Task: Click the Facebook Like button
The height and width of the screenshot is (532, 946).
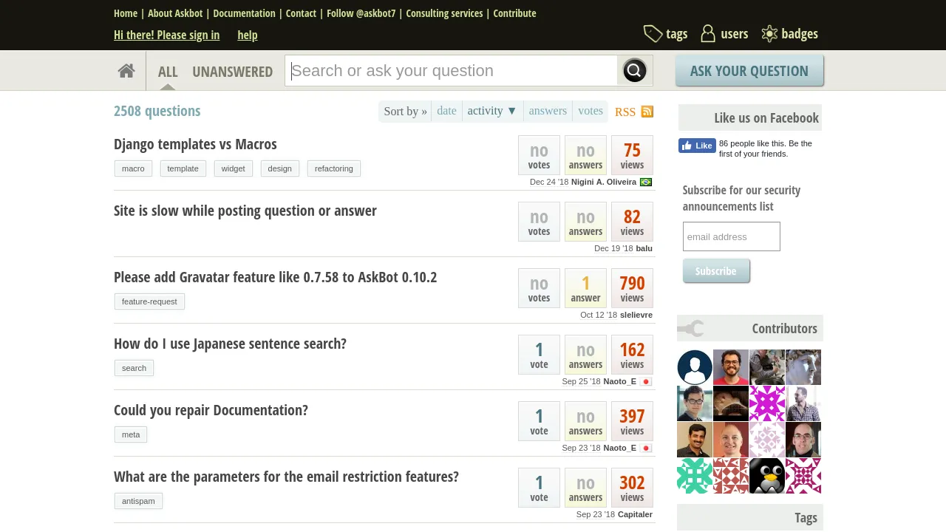Action: [697, 146]
